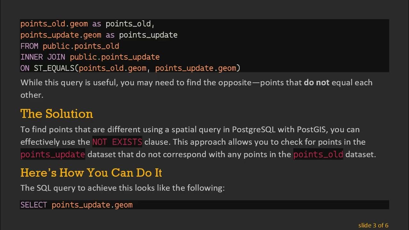Screen dimensions: 409x230
Task: Click public.points_old after the FROM keyword
Action: tap(81, 46)
